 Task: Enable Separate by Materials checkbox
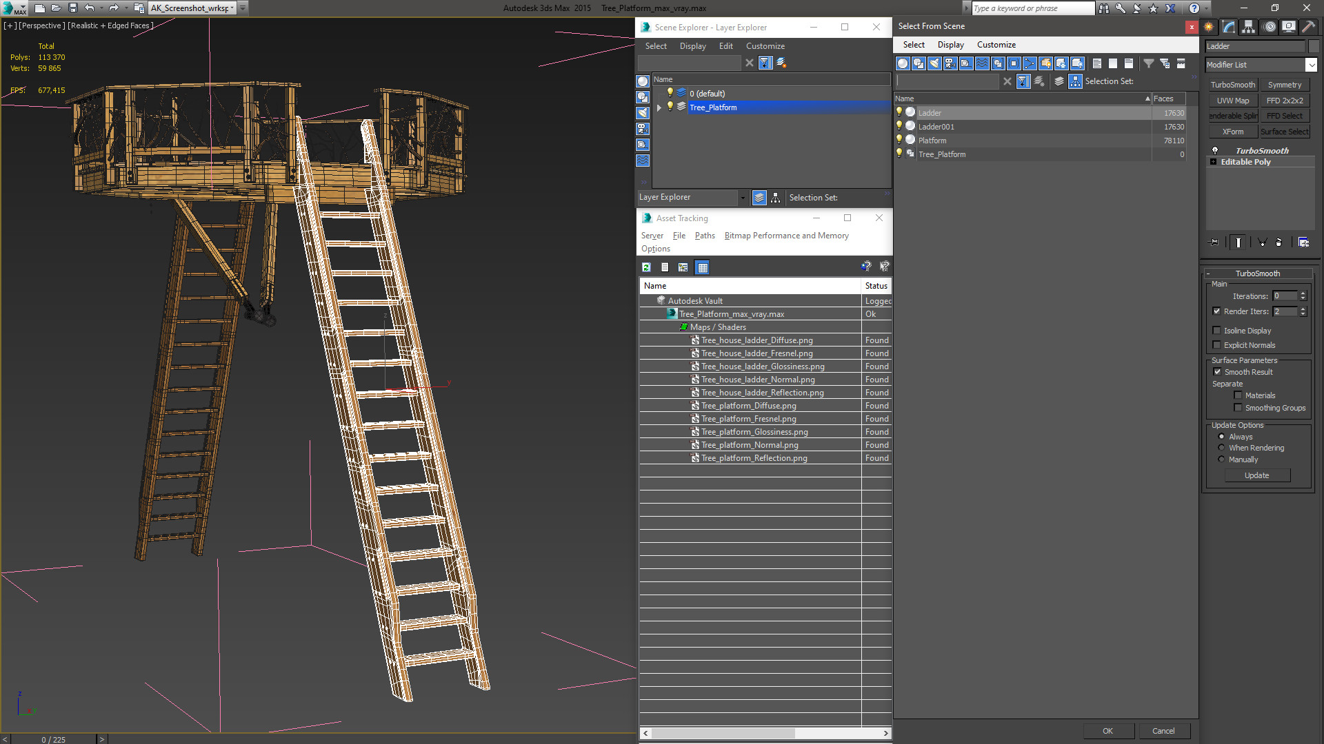click(x=1238, y=395)
